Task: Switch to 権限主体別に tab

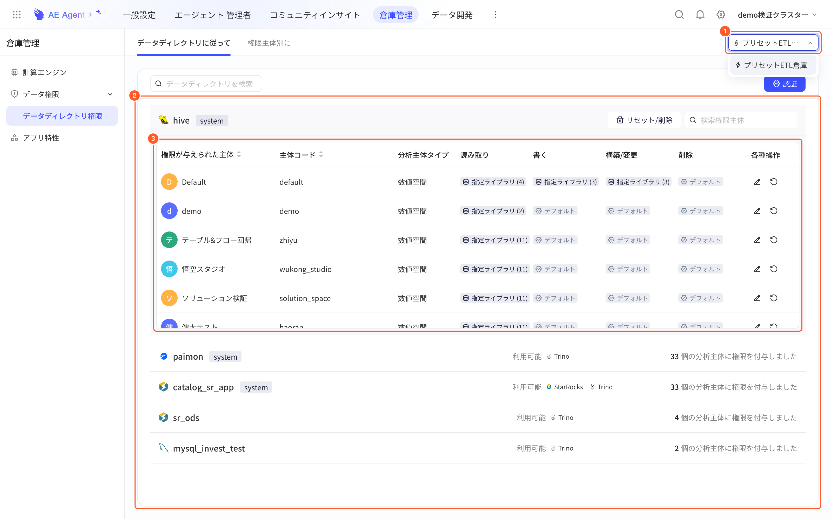Action: pos(269,43)
